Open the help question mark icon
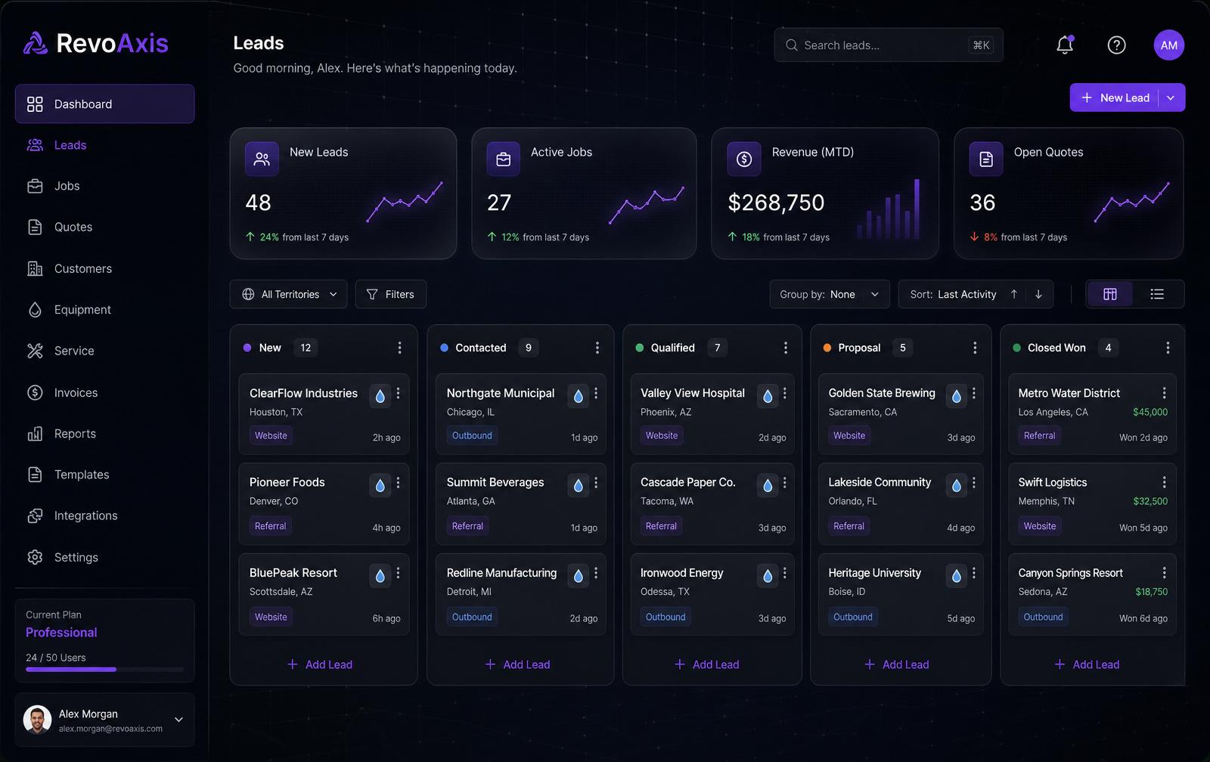 [1116, 45]
